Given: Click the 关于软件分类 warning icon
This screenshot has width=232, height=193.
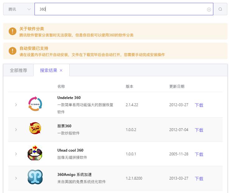Looking at the screenshot, I should [x=12, y=31].
